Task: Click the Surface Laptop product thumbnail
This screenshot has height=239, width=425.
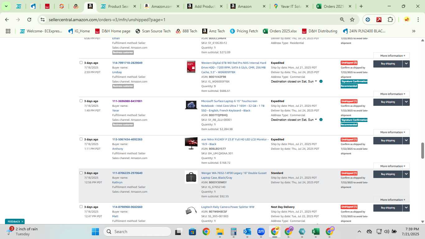Action: coord(191,105)
